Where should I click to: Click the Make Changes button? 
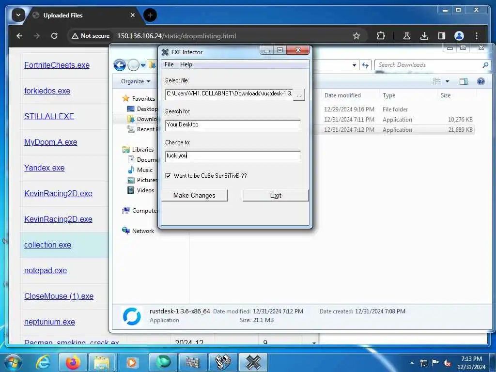click(x=194, y=196)
